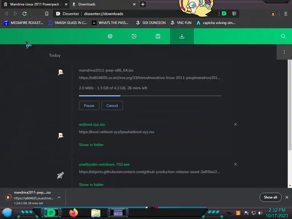292x219 pixels.
Task: Launch Firefox from the taskbar
Action: tap(74, 213)
